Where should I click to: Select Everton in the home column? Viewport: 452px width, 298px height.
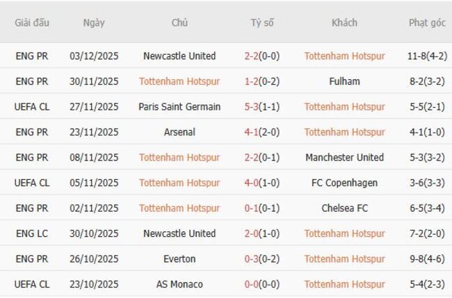point(179,259)
